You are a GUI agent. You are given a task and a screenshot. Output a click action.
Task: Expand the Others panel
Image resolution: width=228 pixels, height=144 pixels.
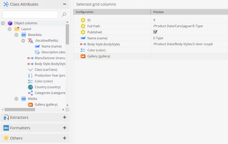pos(65,138)
